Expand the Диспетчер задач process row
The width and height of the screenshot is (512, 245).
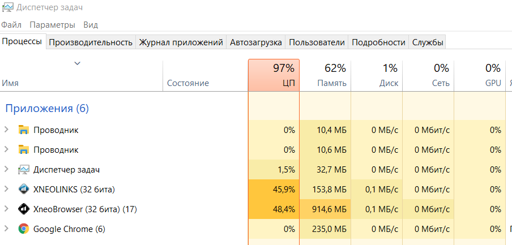click(x=6, y=169)
